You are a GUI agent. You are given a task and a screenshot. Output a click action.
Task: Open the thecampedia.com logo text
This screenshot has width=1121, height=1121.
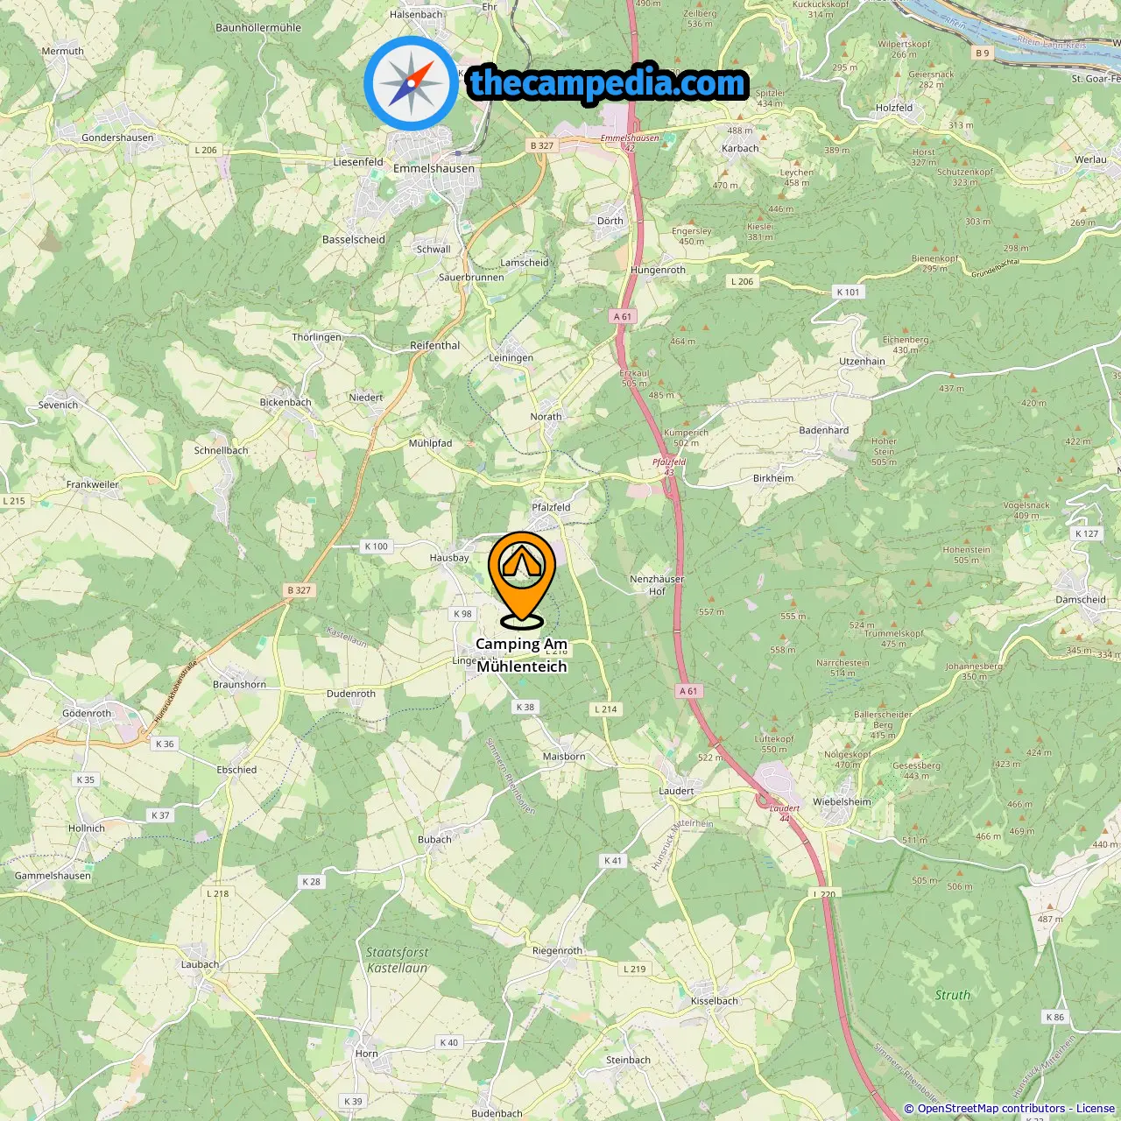[x=608, y=83]
